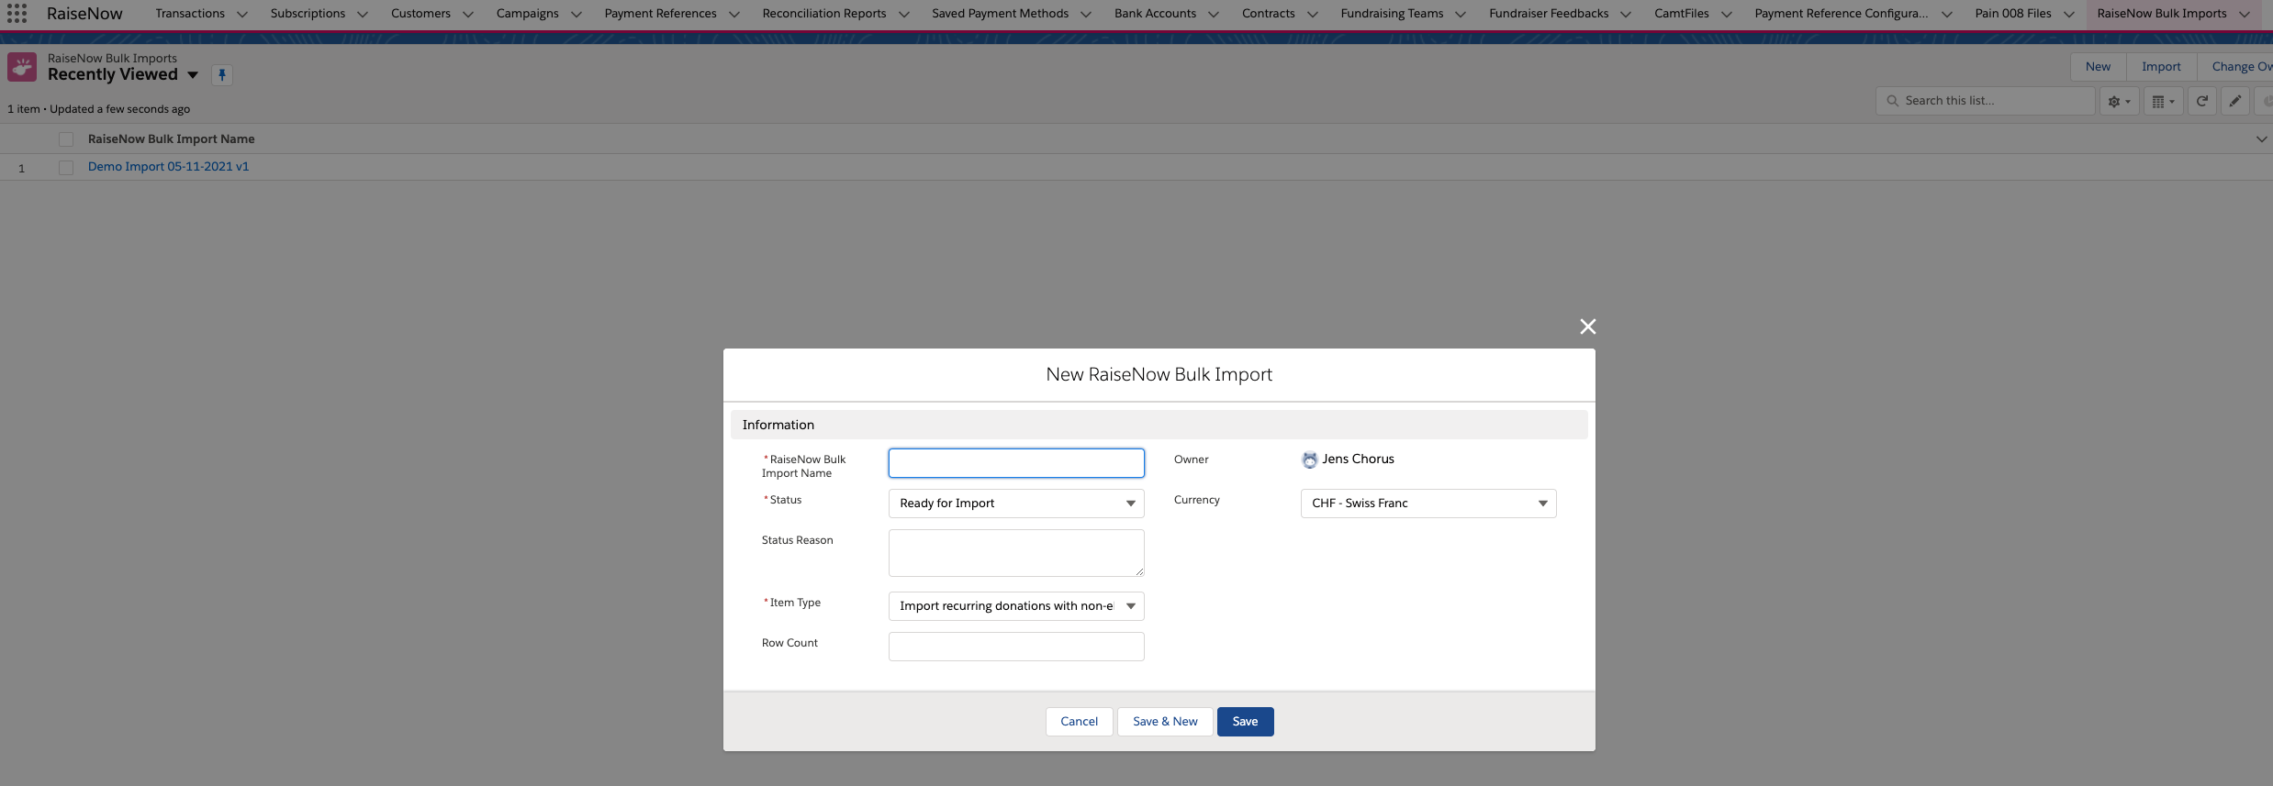Expand the Transactions tab menu chevron
Image resolution: width=2273 pixels, height=786 pixels.
[x=242, y=14]
